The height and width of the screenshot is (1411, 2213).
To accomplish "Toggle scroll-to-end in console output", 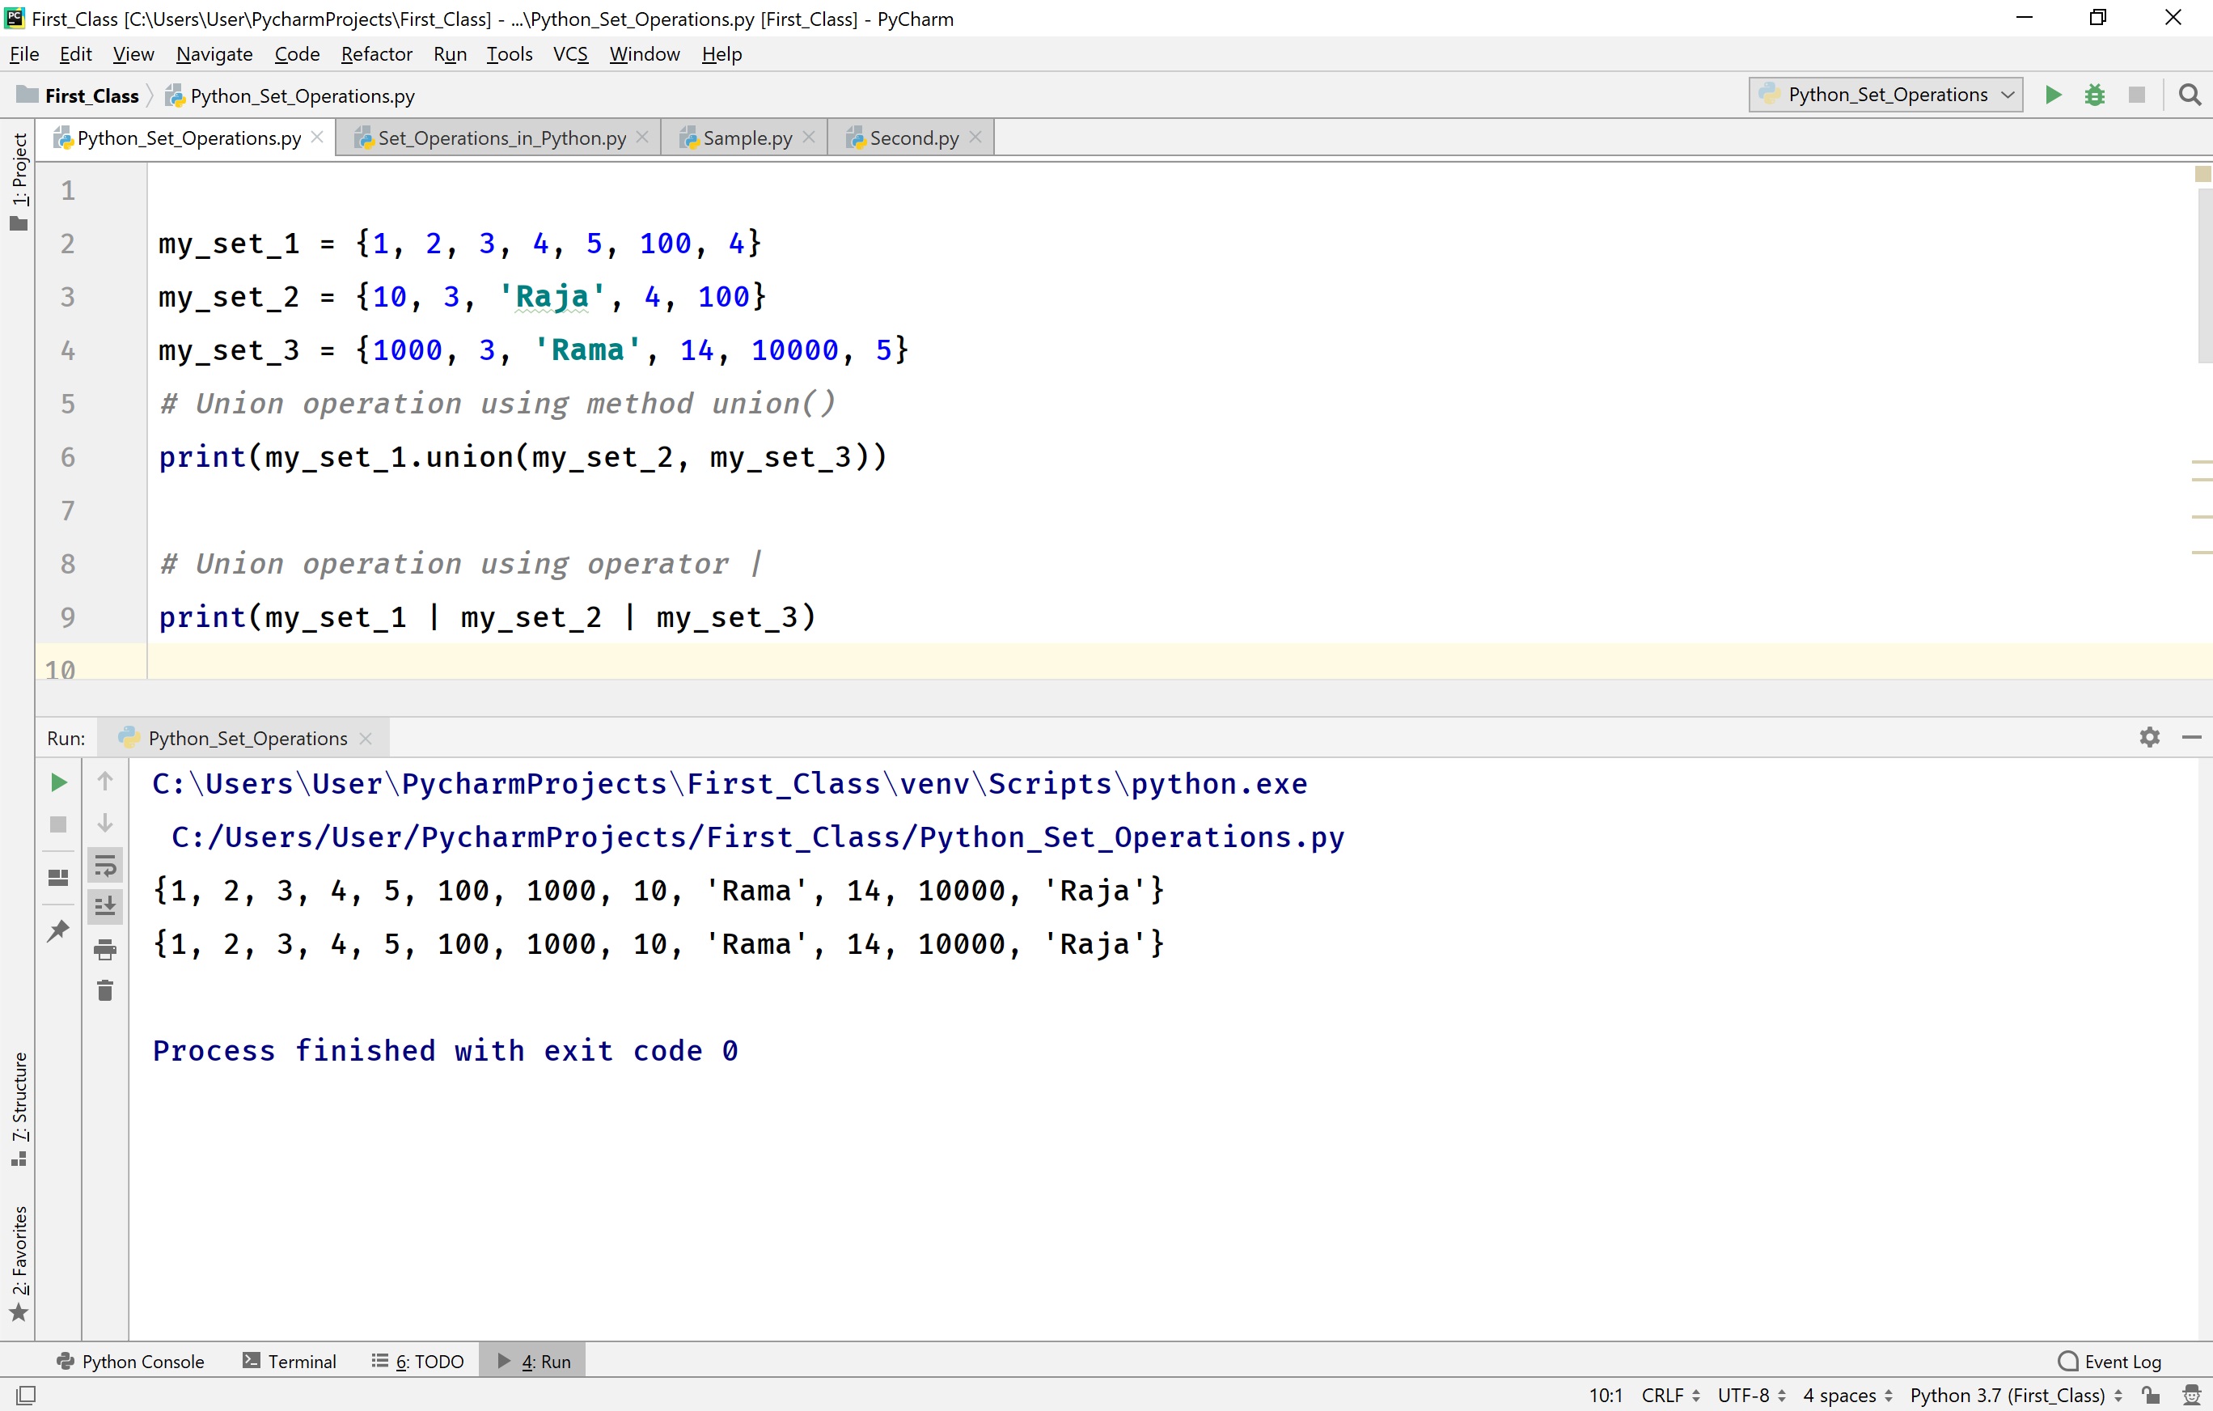I will coord(105,905).
